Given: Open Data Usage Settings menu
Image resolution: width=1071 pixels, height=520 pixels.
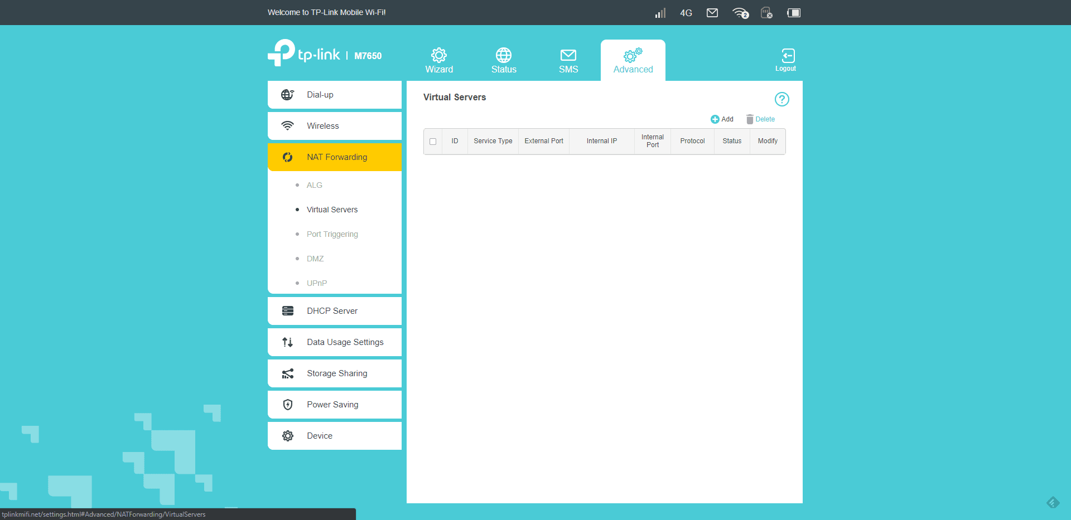Looking at the screenshot, I should (x=335, y=342).
